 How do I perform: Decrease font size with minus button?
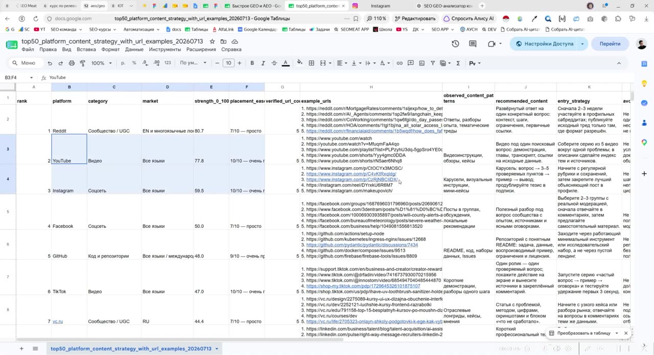coord(217,63)
